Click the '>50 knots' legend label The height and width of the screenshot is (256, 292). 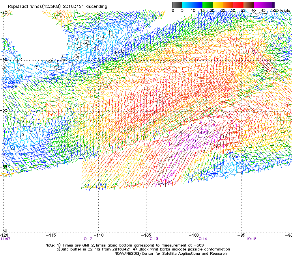click(281, 11)
